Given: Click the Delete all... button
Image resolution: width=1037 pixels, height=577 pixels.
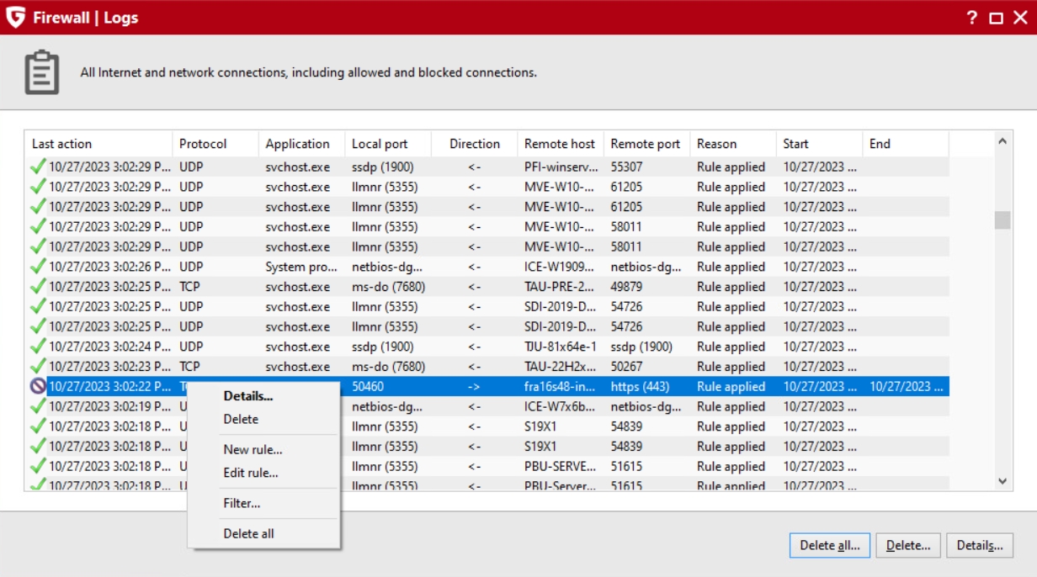Looking at the screenshot, I should click(x=830, y=545).
